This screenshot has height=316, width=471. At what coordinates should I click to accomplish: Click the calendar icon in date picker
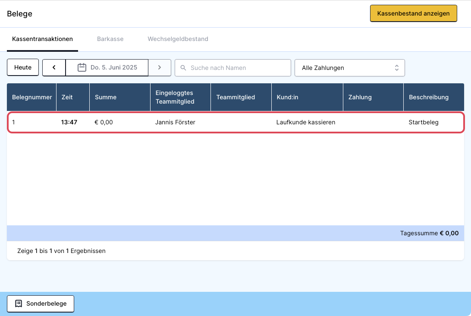[x=82, y=67]
